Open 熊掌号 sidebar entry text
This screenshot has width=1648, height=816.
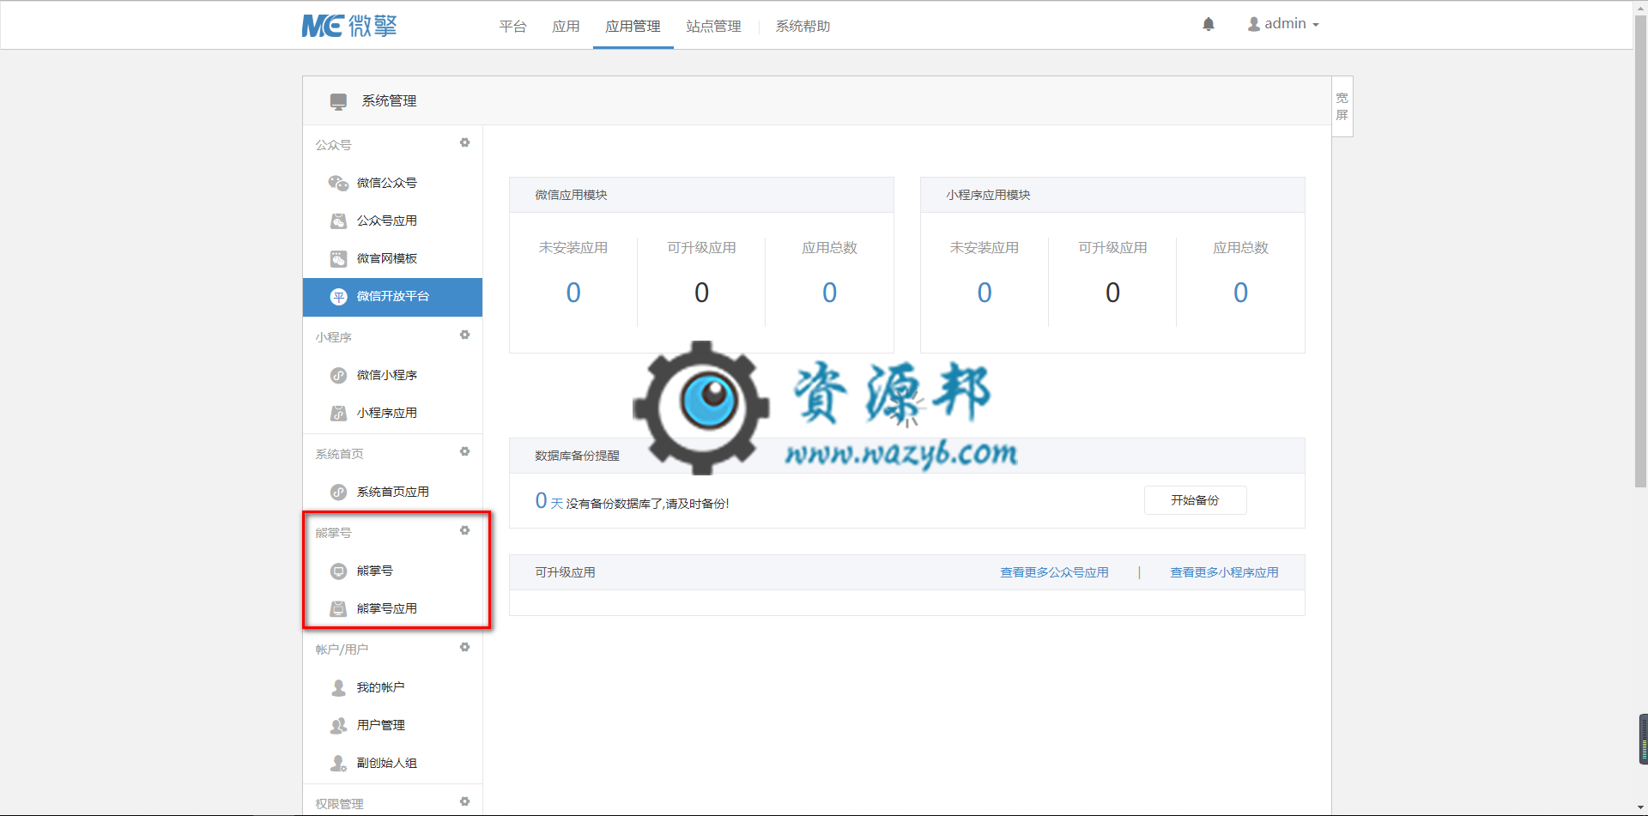coord(375,571)
